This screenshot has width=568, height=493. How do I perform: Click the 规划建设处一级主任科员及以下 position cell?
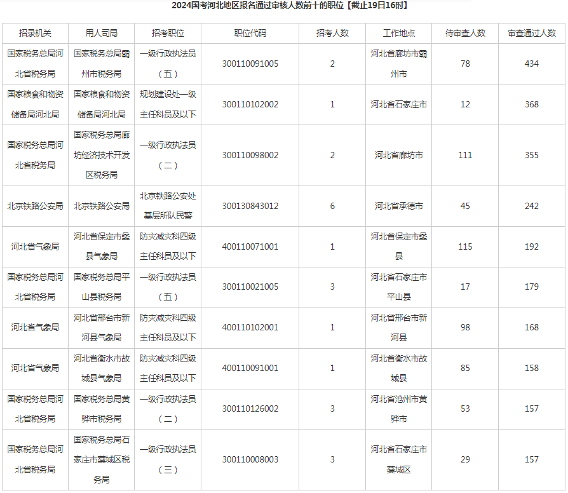tap(168, 104)
